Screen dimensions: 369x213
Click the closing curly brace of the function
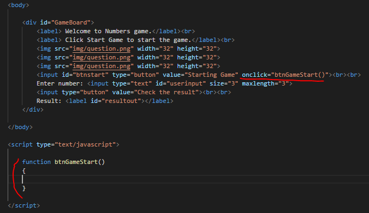[x=24, y=188]
